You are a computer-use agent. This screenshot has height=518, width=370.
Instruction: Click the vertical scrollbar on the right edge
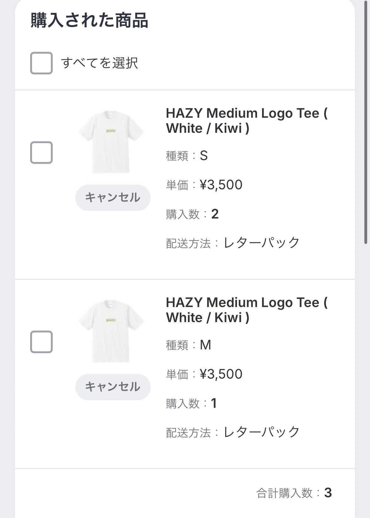click(366, 122)
